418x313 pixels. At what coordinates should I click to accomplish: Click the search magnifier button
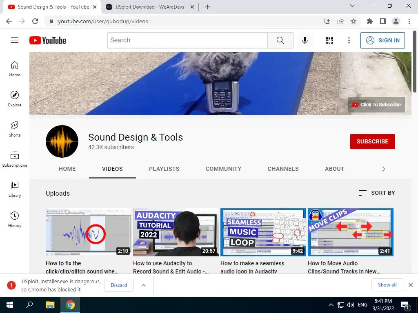pos(280,40)
